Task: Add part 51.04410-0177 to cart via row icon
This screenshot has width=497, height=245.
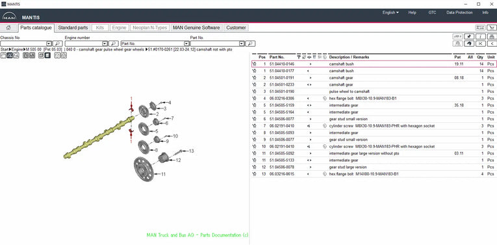Action: click(x=254, y=71)
